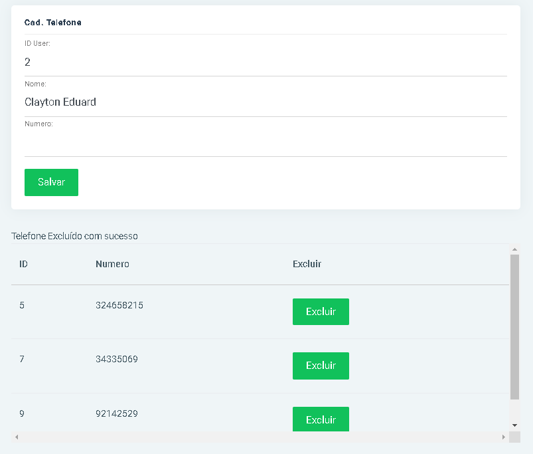This screenshot has width=533, height=454.
Task: Click the right arrow of the horizontal scrollbar
Action: coord(504,437)
